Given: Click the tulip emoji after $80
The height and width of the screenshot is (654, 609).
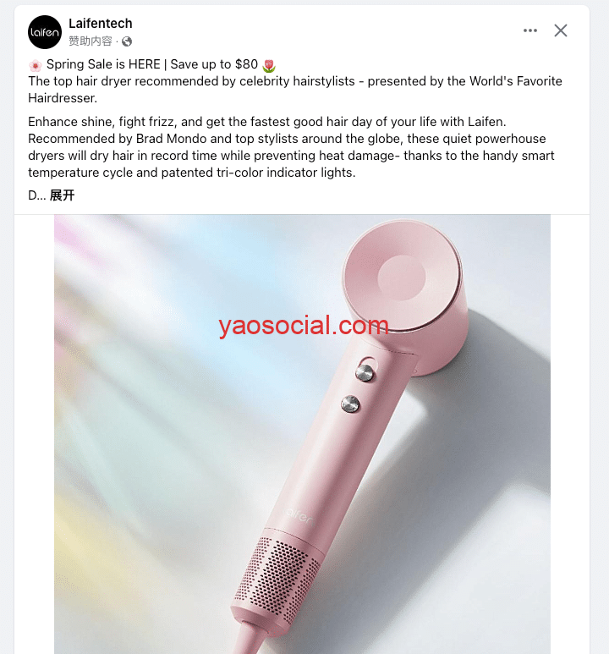Looking at the screenshot, I should 270,65.
